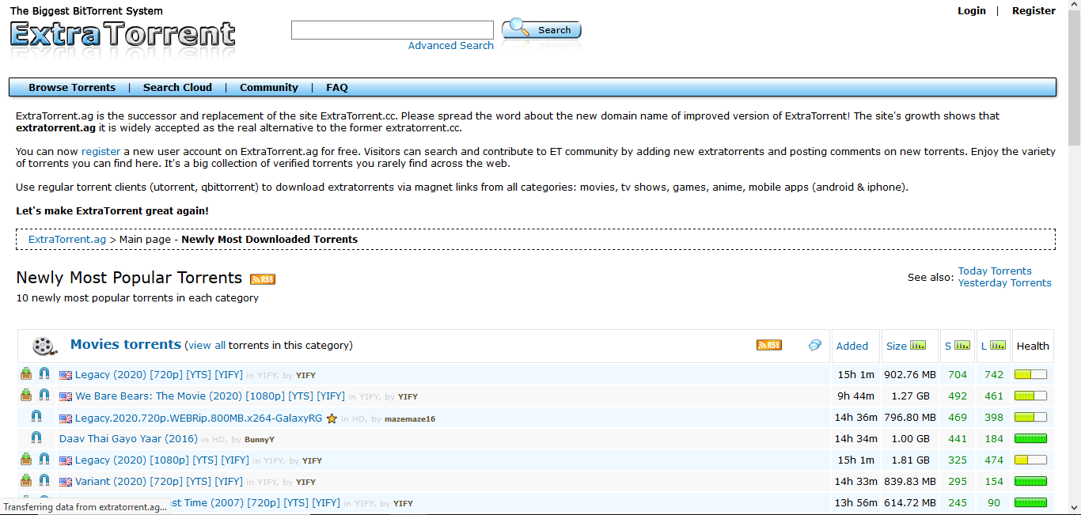The image size is (1081, 515).
Task: Open We Bare Bears: The Movie torrent
Action: (210, 396)
